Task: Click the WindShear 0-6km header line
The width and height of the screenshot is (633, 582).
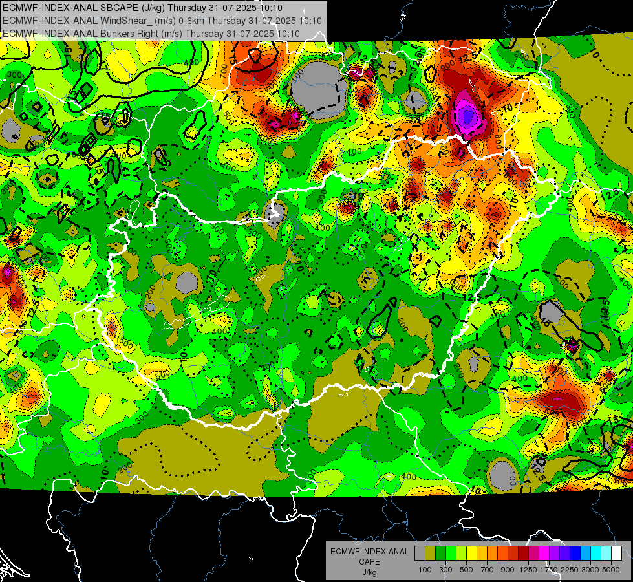Action: click(162, 21)
